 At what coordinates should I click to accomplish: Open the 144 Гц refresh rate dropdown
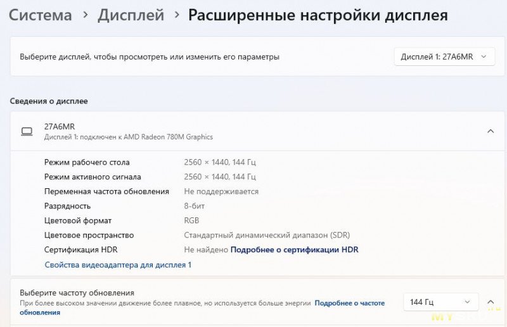(x=440, y=302)
